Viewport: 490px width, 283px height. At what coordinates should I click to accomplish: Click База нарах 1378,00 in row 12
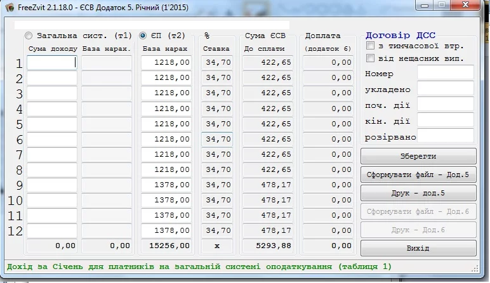(x=166, y=231)
